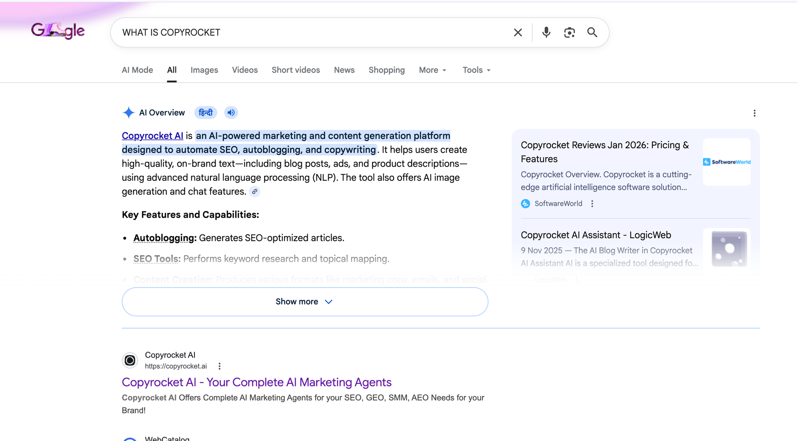Open the SoftwareWorld review thumbnail
The height and width of the screenshot is (441, 797).
click(726, 162)
